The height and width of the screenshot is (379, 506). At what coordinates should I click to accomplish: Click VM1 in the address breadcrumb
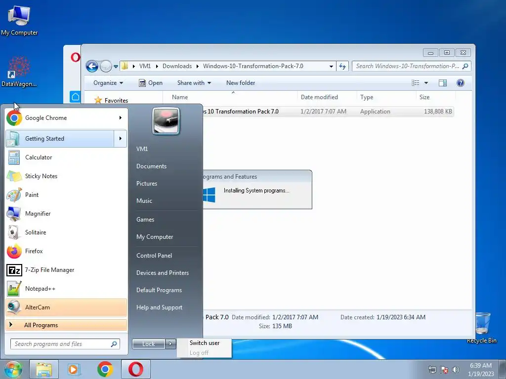145,66
